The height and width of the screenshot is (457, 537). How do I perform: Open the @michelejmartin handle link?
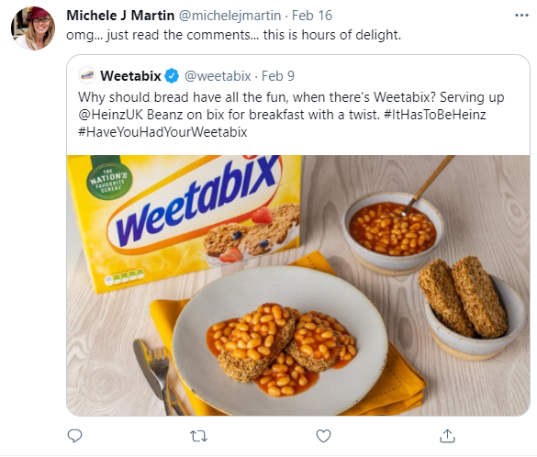pyautogui.click(x=229, y=16)
